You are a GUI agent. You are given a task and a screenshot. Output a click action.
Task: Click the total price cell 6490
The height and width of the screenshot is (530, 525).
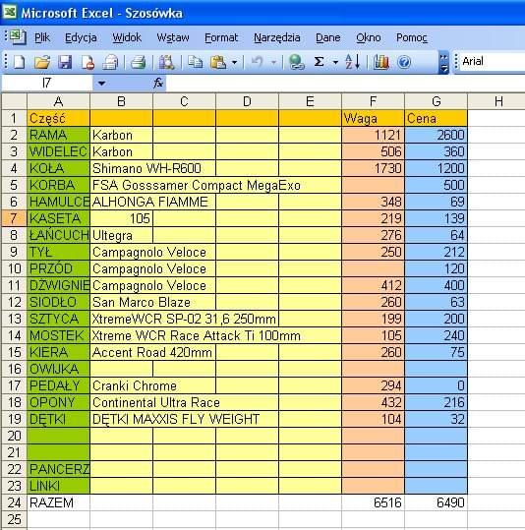437,502
